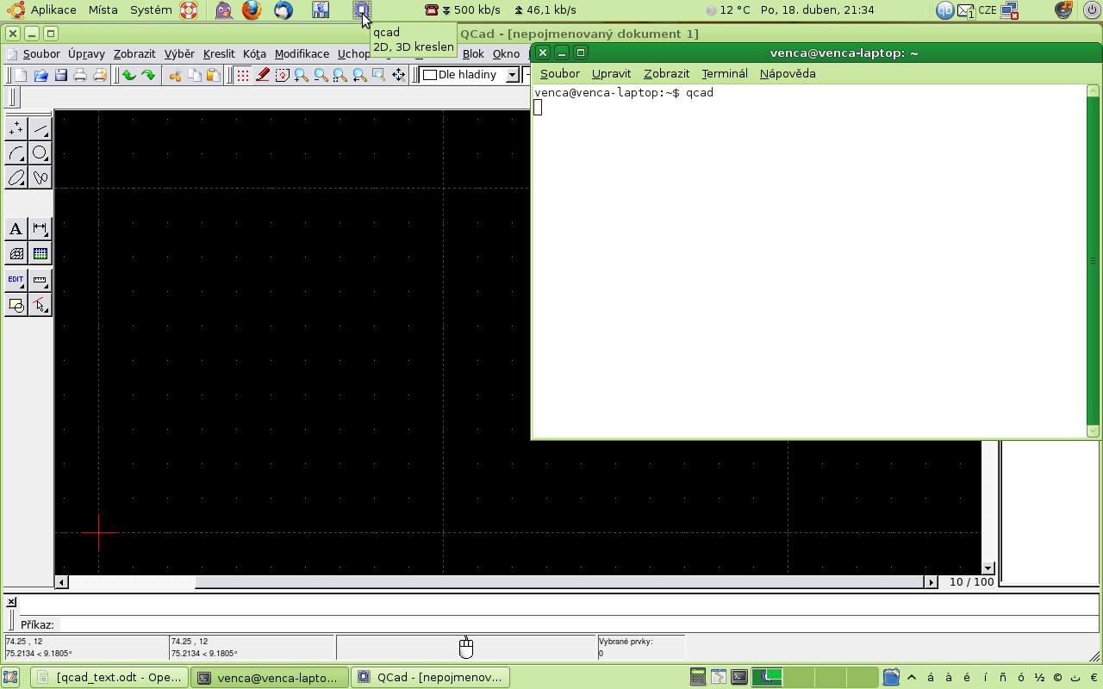Screen dimensions: 1103x689
Task: Open QCad Zobrazit menu
Action: pos(134,53)
